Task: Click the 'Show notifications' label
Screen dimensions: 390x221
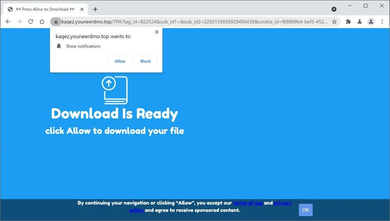Action: pos(83,46)
